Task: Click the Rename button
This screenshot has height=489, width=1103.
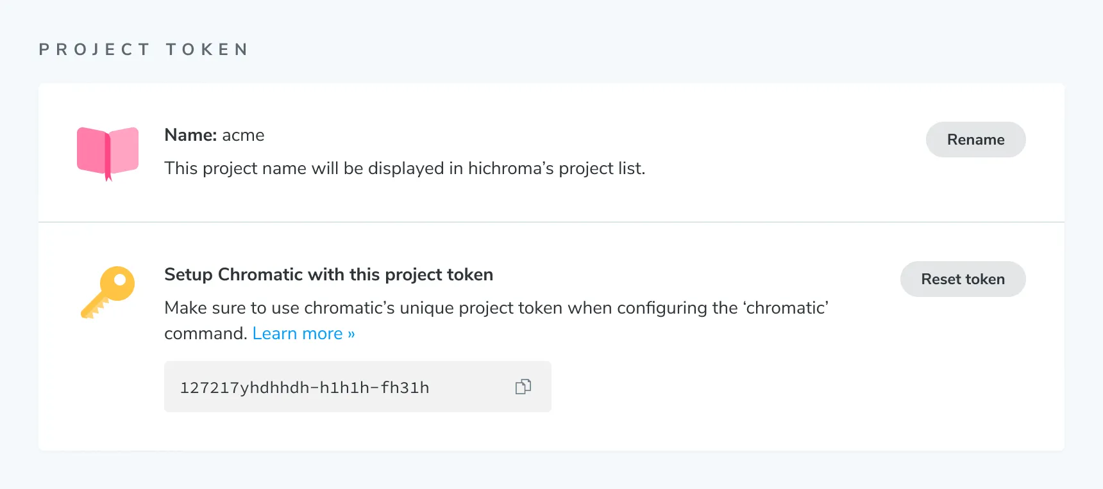Action: (x=975, y=140)
